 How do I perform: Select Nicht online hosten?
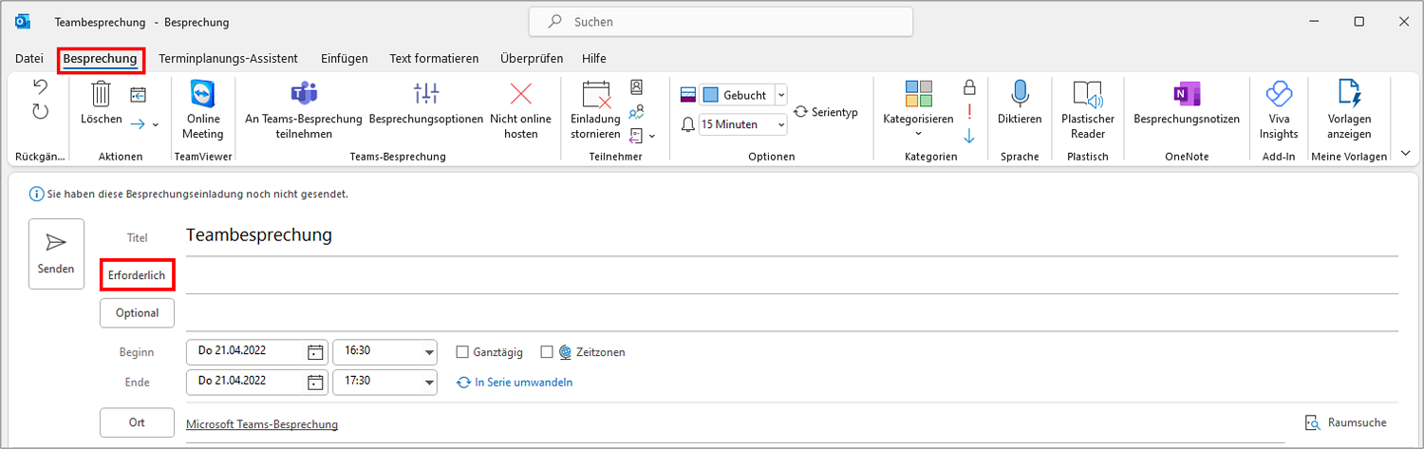tap(521, 110)
